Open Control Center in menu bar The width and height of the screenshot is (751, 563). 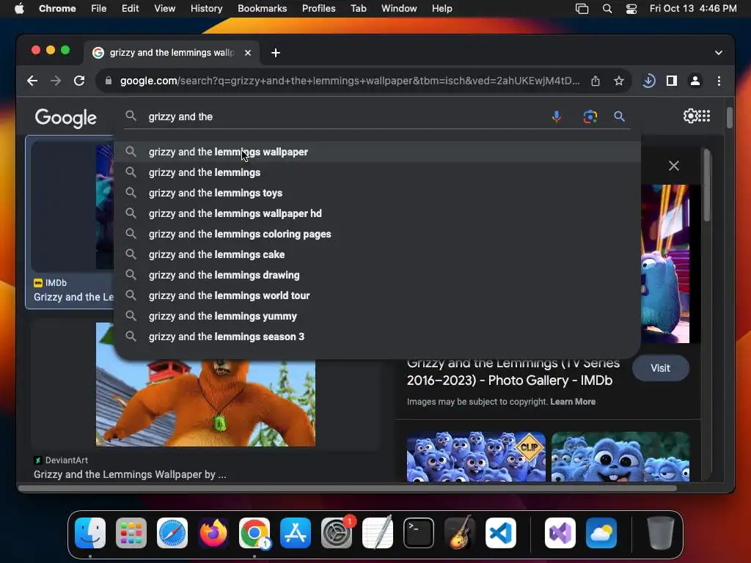pyautogui.click(x=631, y=9)
